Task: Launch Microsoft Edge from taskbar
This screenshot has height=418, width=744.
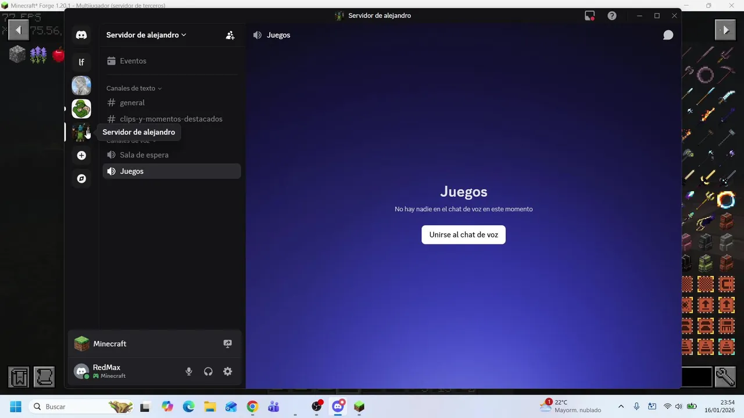Action: point(189,407)
